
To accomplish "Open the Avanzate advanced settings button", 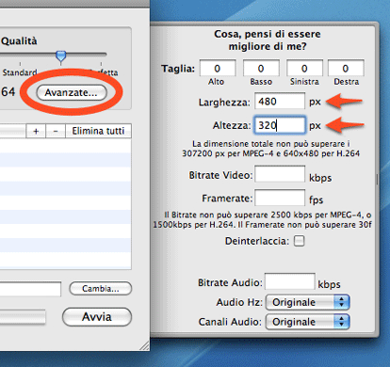I will [72, 92].
